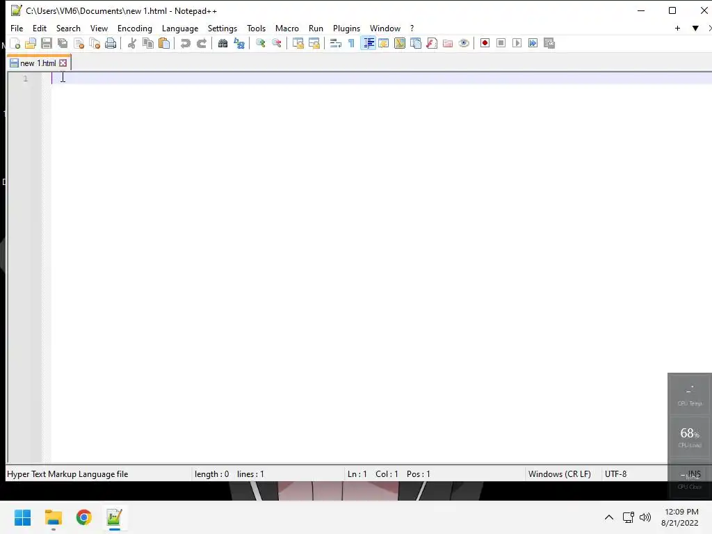Click the + new tab button
Viewport: 712px width, 534px height.
pyautogui.click(x=677, y=28)
